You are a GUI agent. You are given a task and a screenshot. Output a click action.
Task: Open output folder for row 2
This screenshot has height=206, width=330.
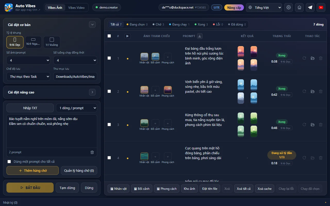pyautogui.click(x=312, y=91)
